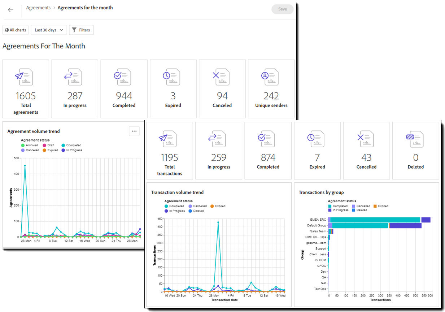445x312 pixels.
Task: Click the Completed checkmark document icon
Action: [x=123, y=77]
